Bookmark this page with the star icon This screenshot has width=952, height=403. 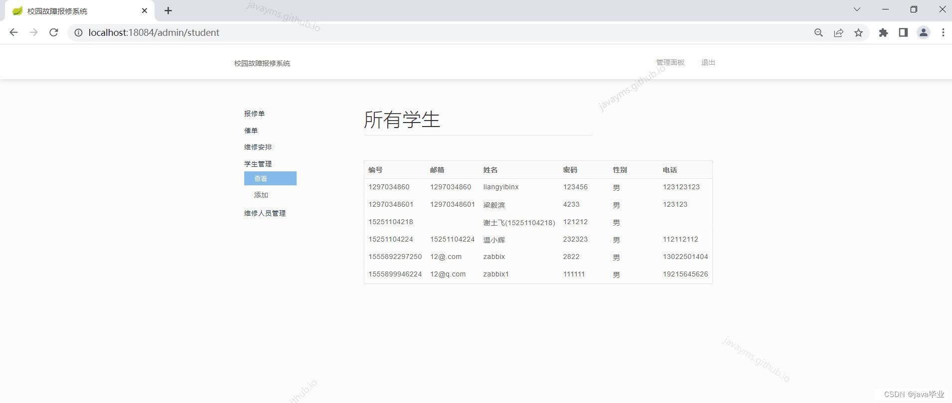(858, 33)
